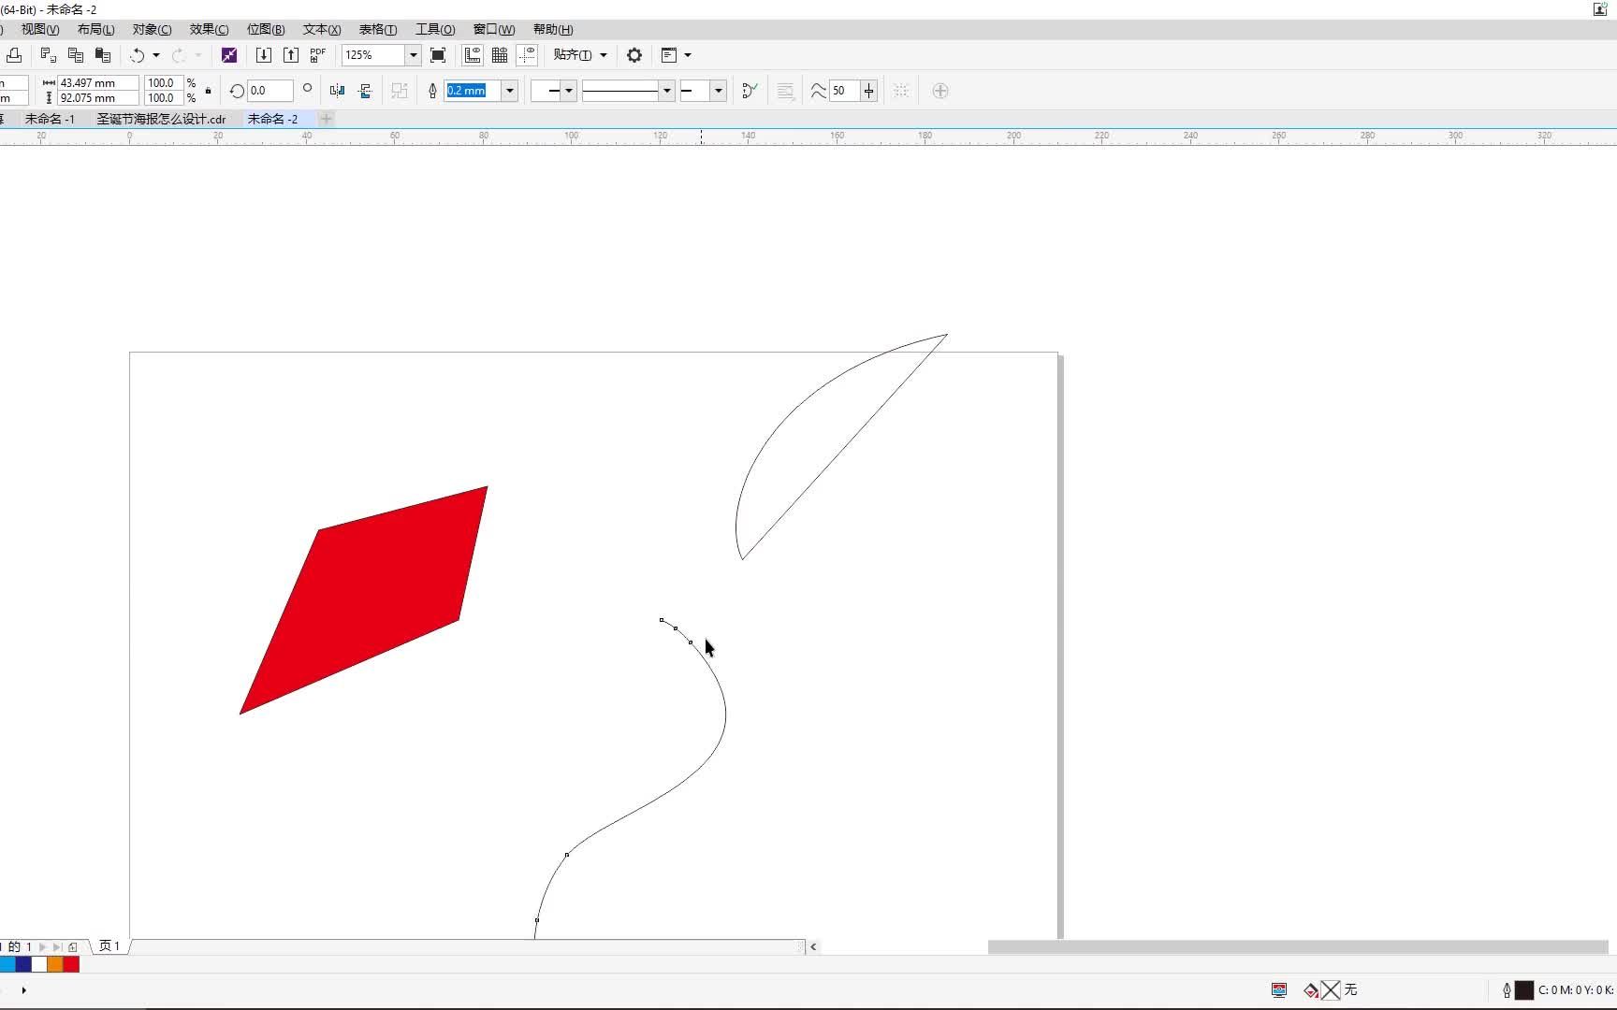Open the 视图(V) menu

40,30
